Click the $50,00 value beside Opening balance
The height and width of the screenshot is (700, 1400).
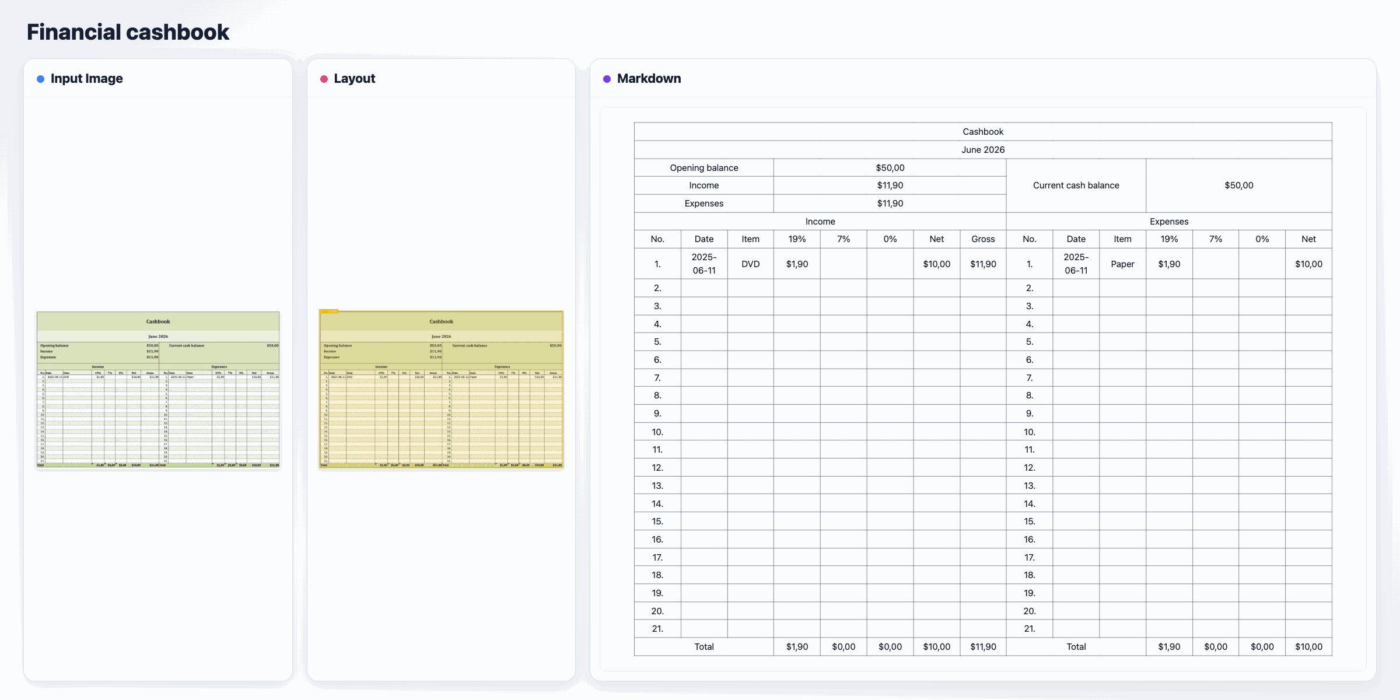[x=890, y=168]
